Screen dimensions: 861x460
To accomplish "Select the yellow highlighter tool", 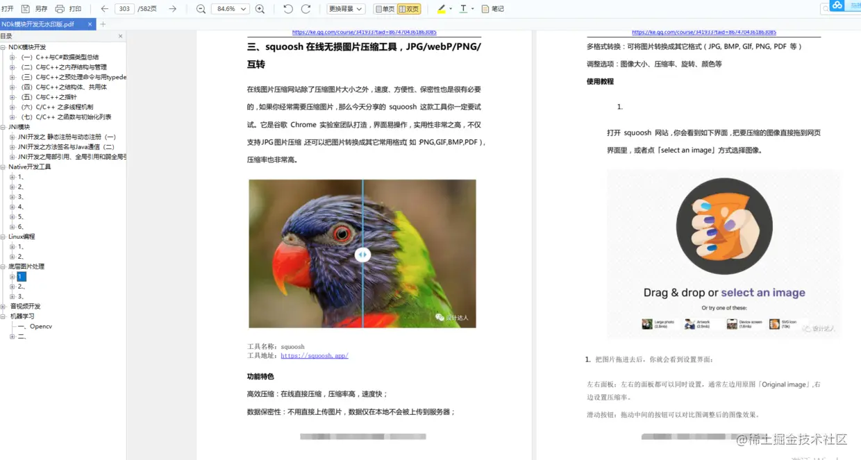I will tap(442, 9).
